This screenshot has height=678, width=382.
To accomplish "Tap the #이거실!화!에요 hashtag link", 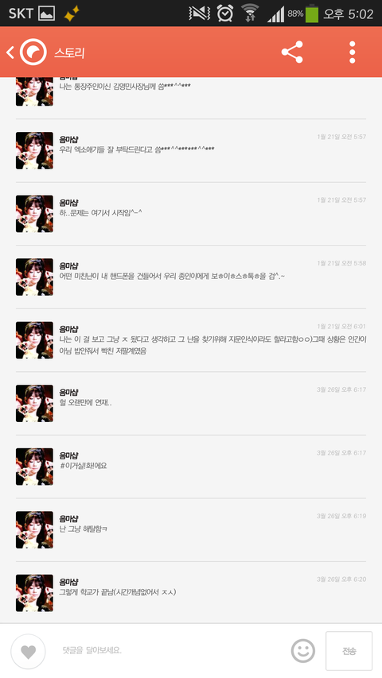I will [x=83, y=466].
